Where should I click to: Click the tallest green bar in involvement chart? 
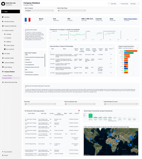90,116
